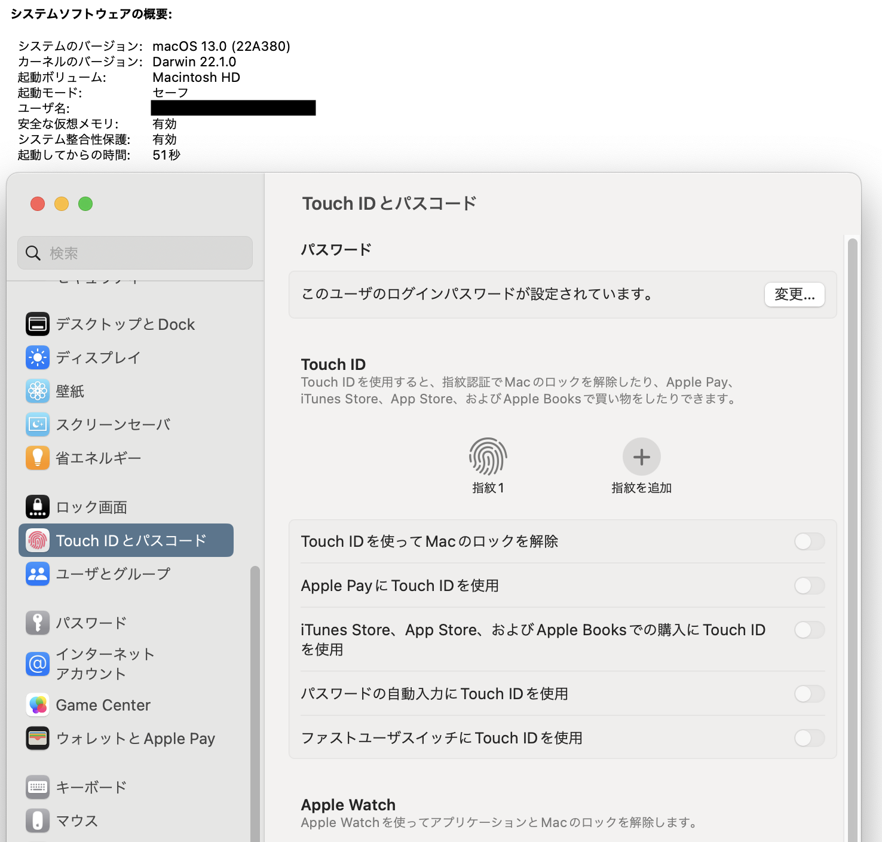
Task: Select パスワード sidebar label
Action: pos(91,623)
